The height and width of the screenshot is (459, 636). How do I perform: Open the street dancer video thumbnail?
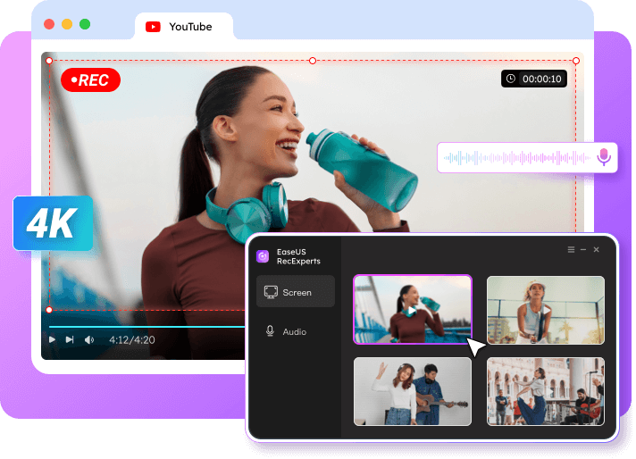tap(546, 391)
